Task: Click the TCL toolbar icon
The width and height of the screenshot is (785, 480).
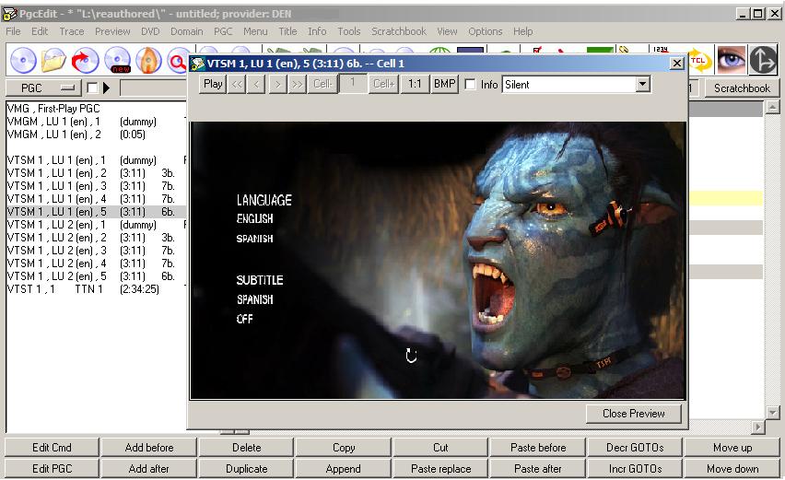Action: [699, 60]
